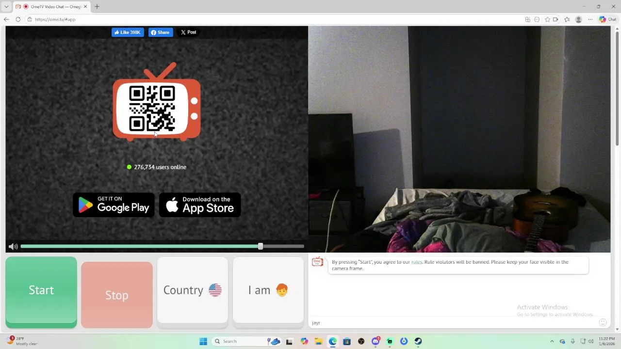This screenshot has width=621, height=349.
Task: Click the camera permission icon in address bar
Action: (x=556, y=19)
